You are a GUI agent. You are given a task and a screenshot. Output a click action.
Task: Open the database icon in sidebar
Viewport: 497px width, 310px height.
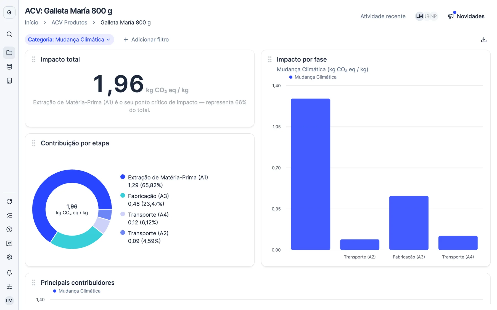[x=9, y=67]
